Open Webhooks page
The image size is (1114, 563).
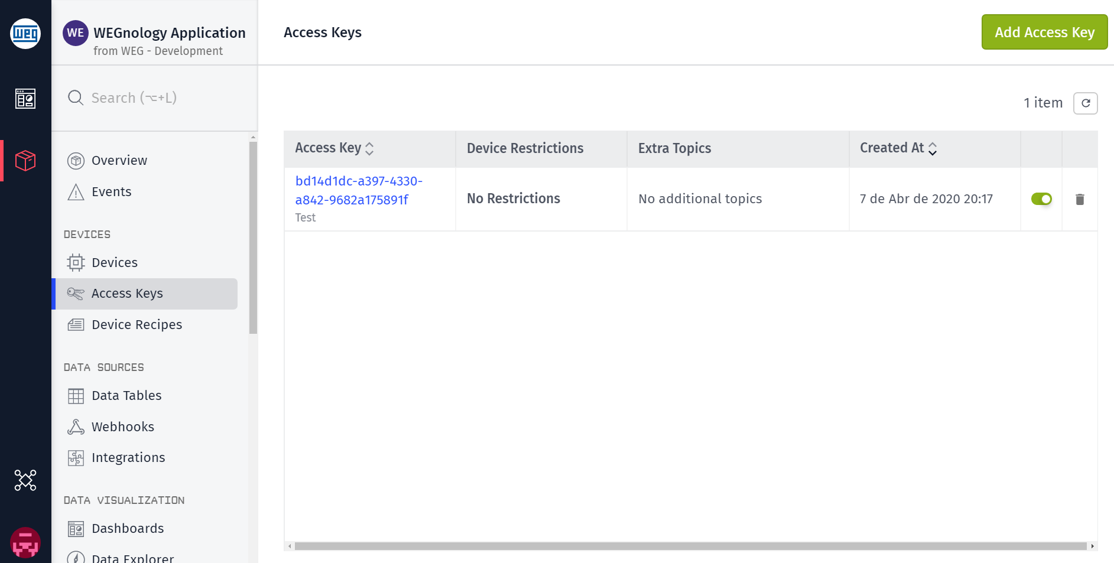click(x=122, y=427)
